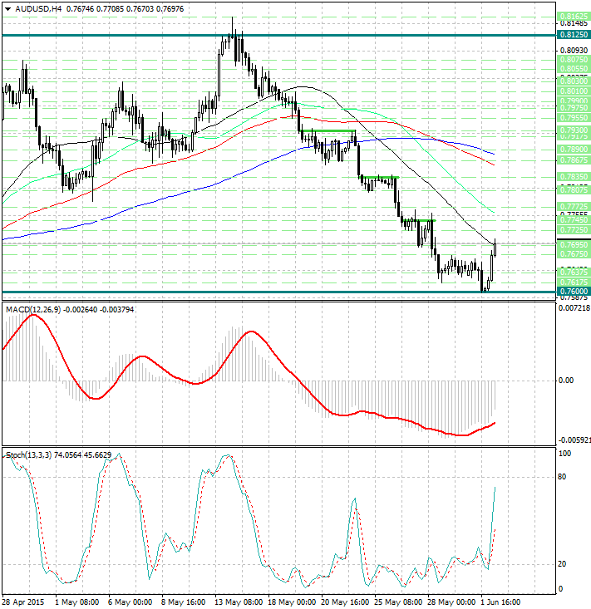Click the 28 May 00:00 time label
591x609 pixels.
point(451,602)
